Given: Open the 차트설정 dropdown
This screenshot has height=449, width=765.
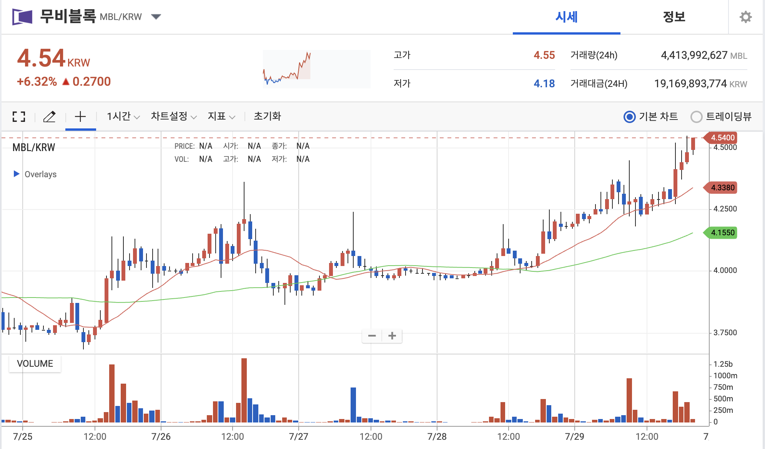Looking at the screenshot, I should (173, 116).
